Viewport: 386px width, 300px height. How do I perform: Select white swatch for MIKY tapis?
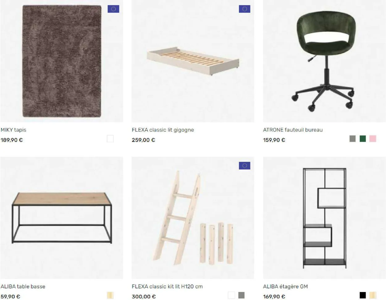110,139
